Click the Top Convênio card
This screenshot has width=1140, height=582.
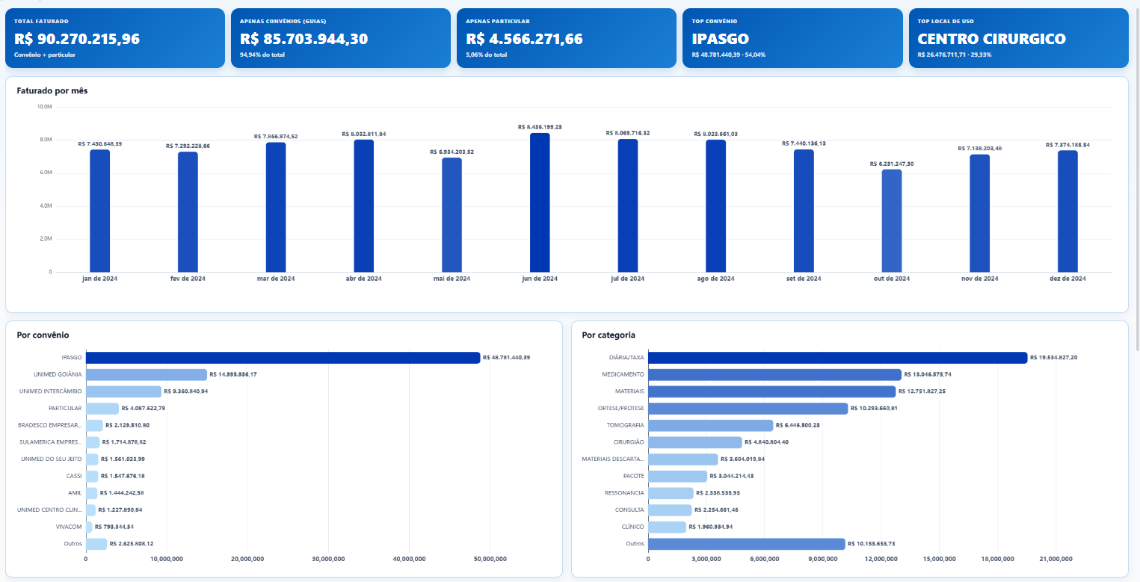[x=792, y=38]
